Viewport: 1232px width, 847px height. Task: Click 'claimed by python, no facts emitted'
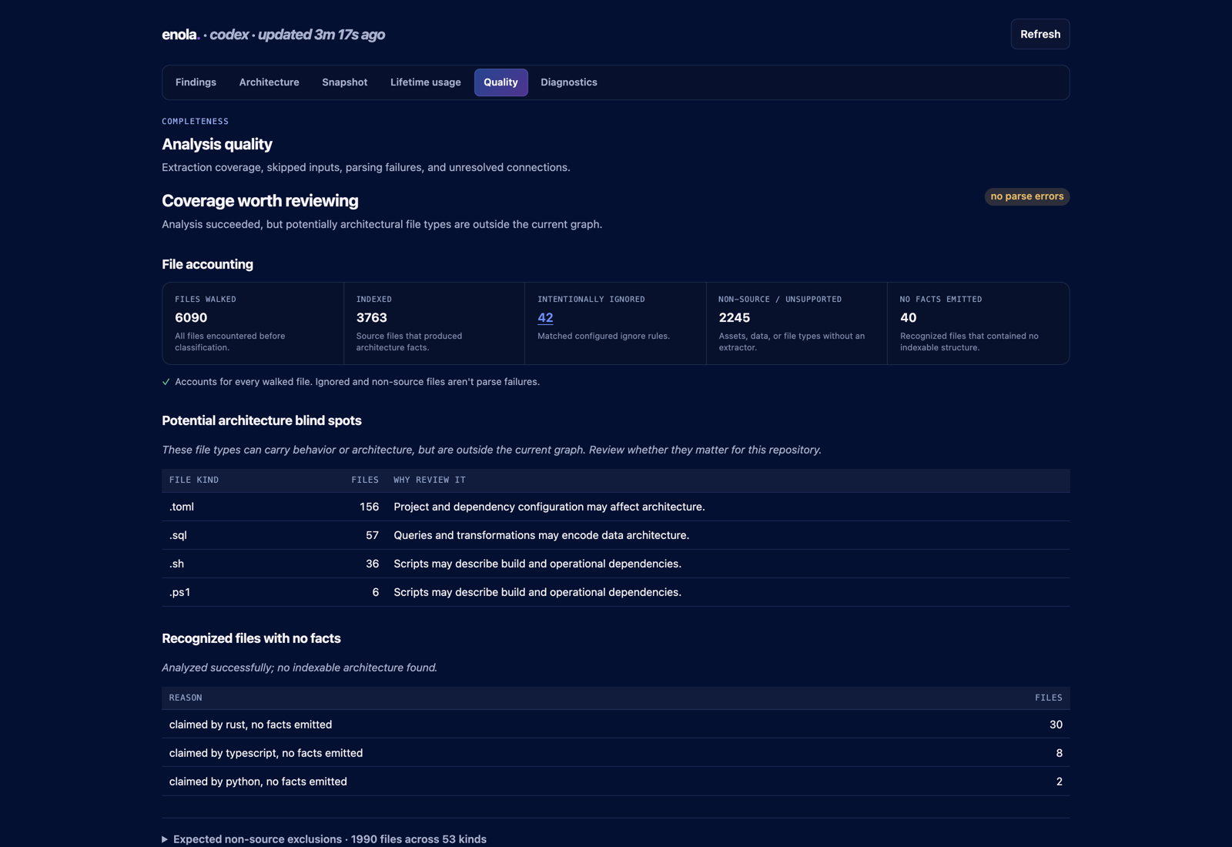(x=258, y=782)
